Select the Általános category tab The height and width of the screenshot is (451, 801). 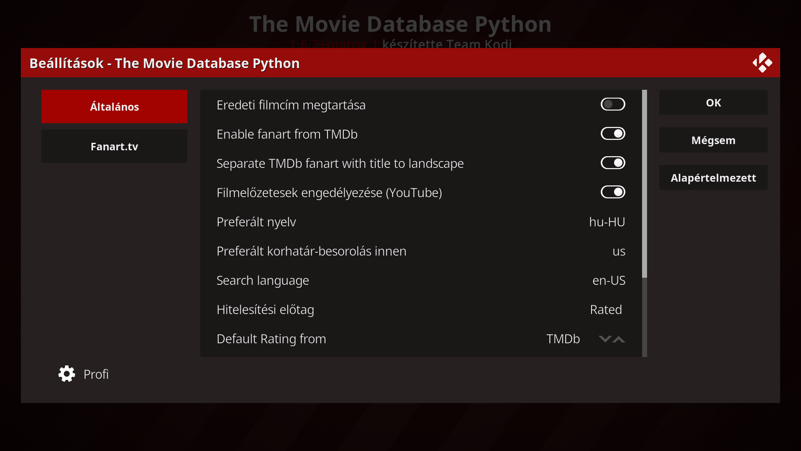tap(114, 106)
